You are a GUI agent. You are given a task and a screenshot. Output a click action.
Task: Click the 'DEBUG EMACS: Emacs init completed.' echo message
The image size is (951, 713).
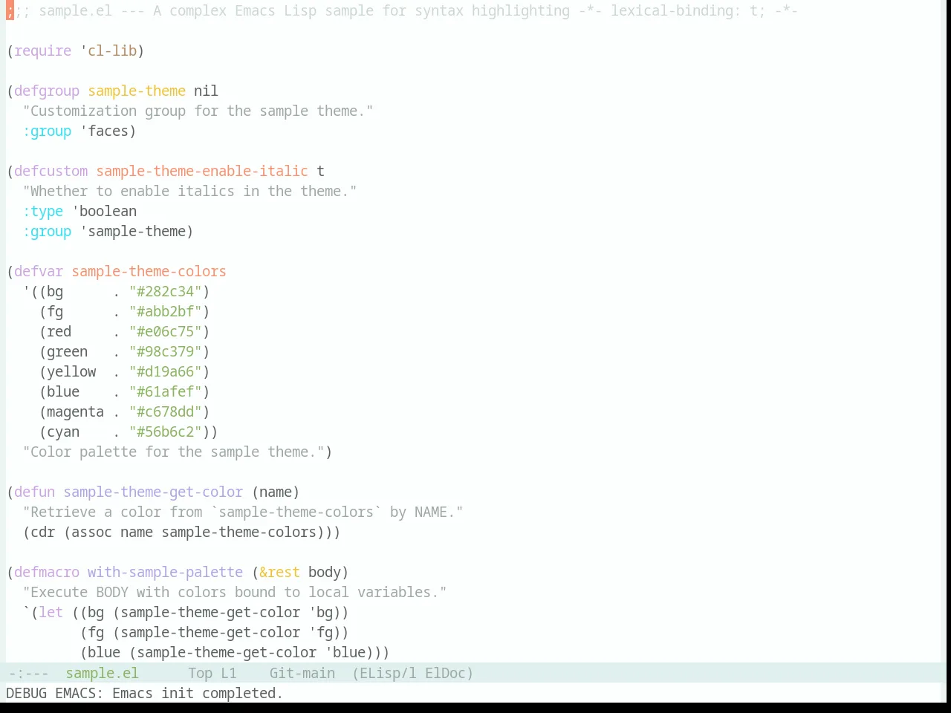[x=145, y=693]
